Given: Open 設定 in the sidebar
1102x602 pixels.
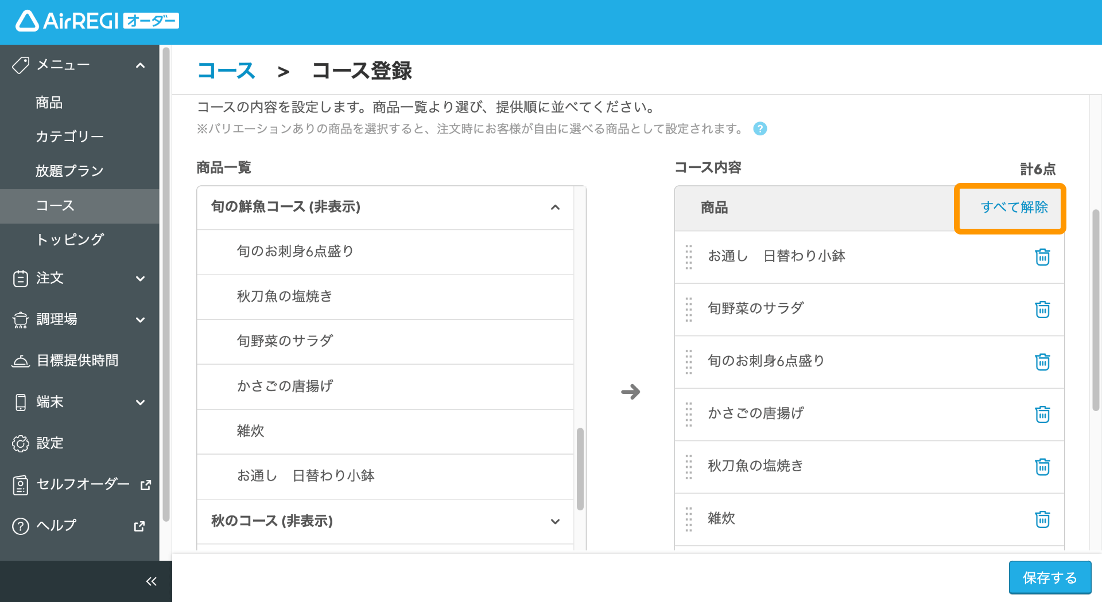Looking at the screenshot, I should [x=80, y=443].
